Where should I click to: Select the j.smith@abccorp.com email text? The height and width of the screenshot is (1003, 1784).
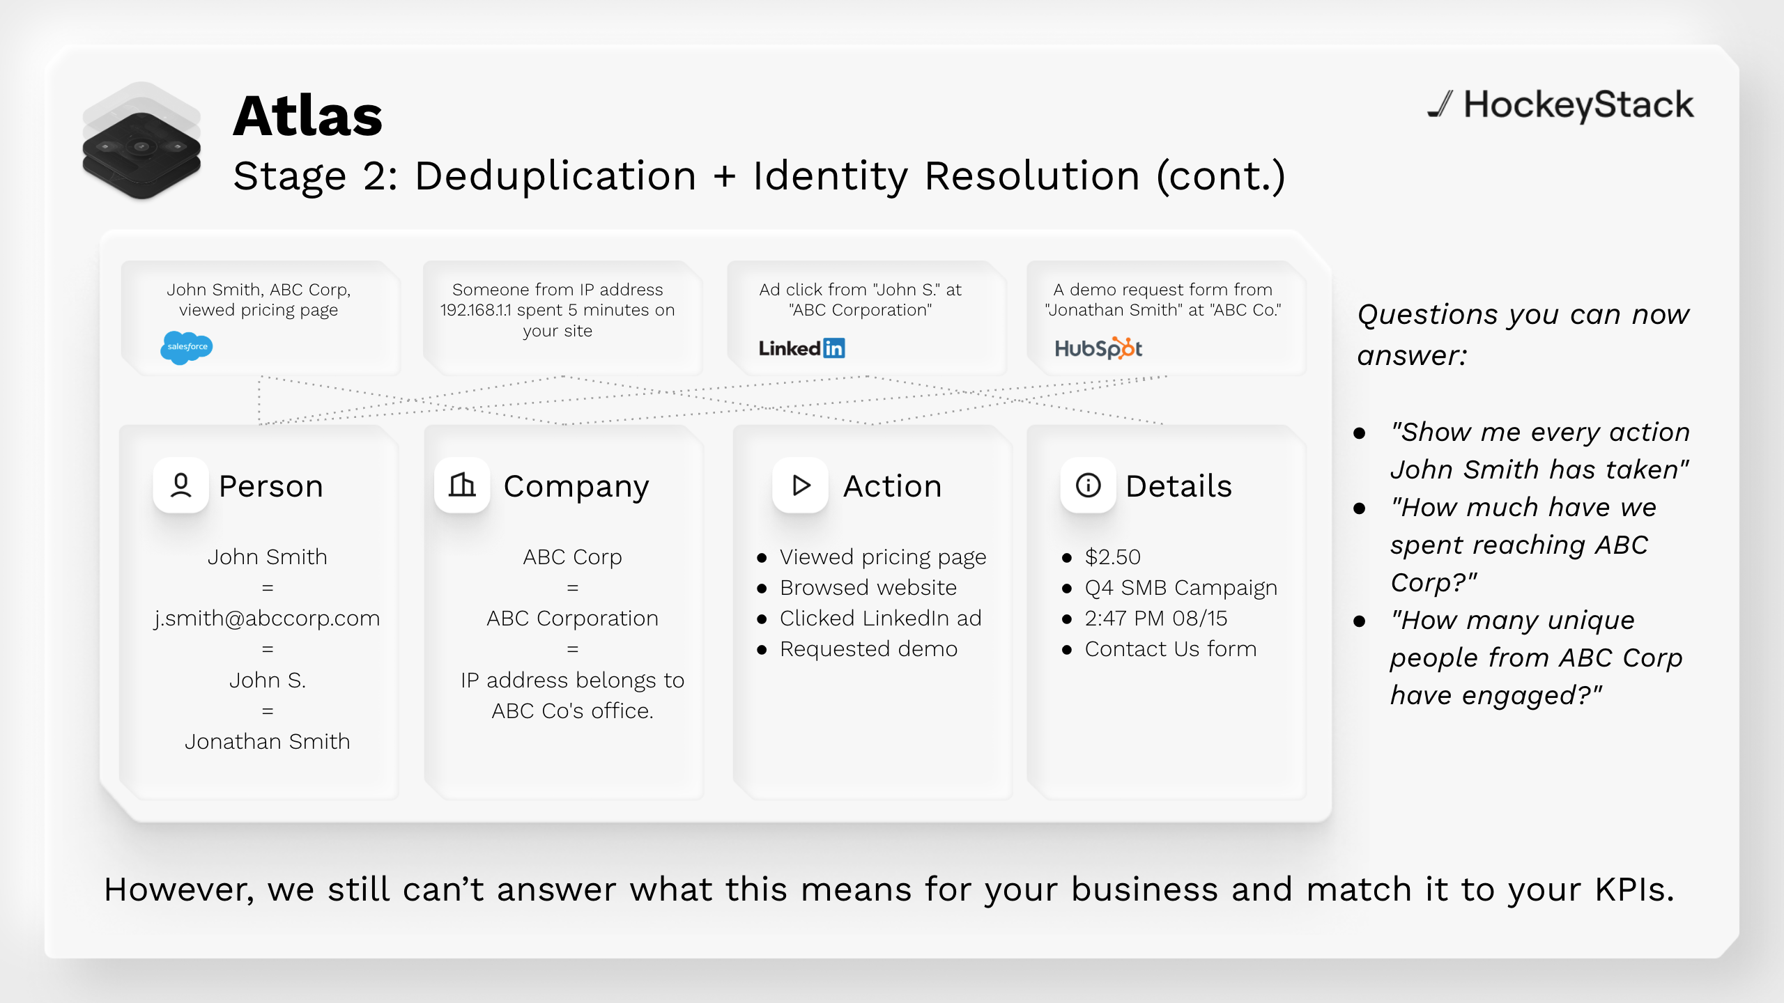click(x=268, y=619)
